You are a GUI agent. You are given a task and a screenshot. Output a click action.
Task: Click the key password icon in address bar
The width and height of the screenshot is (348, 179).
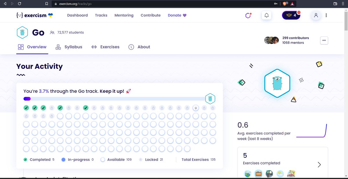pos(275,4)
